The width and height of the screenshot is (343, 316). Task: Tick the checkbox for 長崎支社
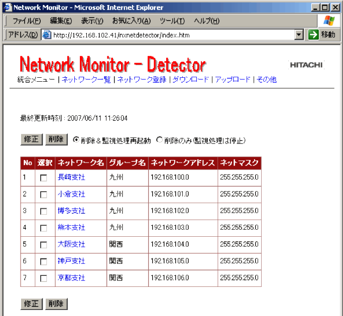[x=43, y=178]
